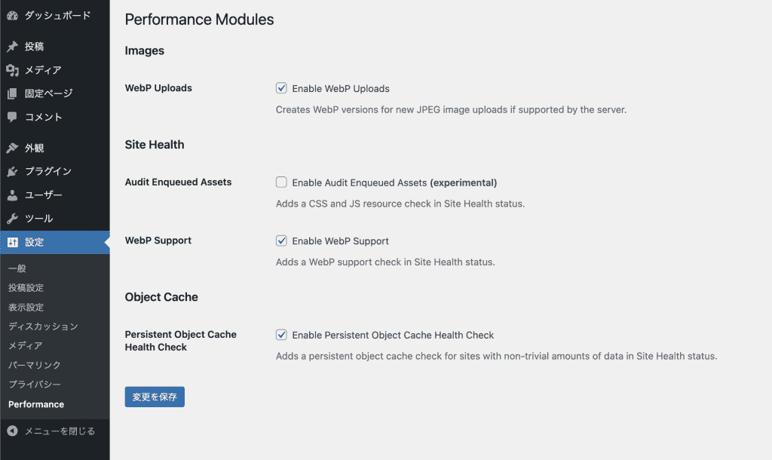
Task: Select the コメント speech bubble icon
Action: click(12, 117)
